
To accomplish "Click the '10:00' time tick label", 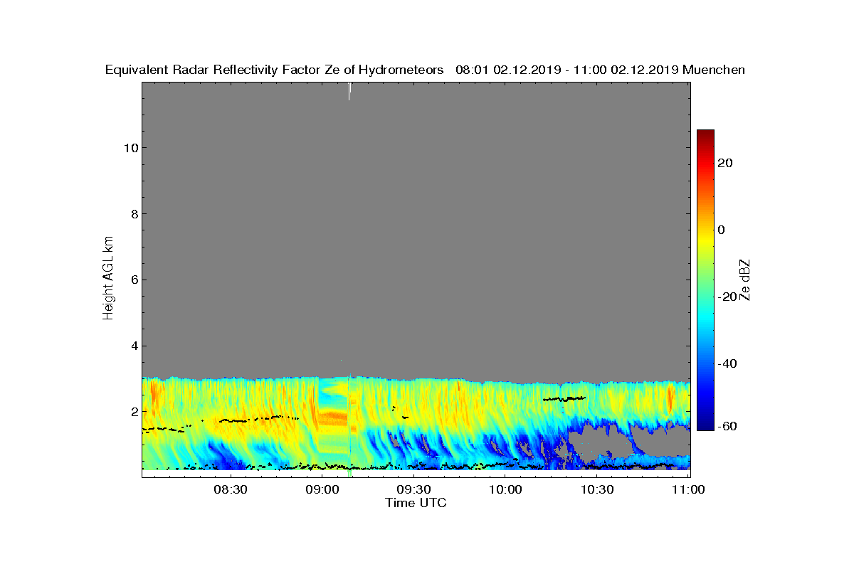I will point(505,490).
